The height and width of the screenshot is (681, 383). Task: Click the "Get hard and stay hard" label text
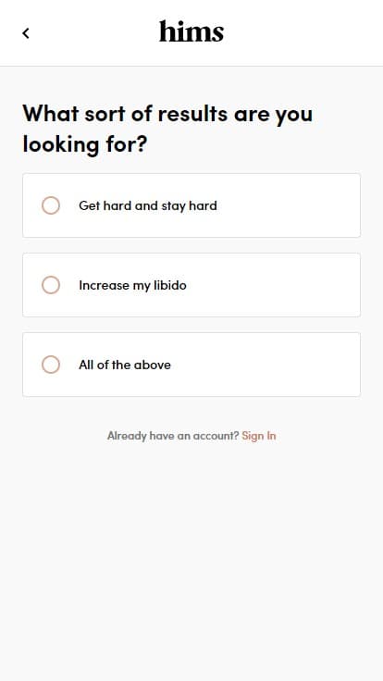tap(148, 205)
